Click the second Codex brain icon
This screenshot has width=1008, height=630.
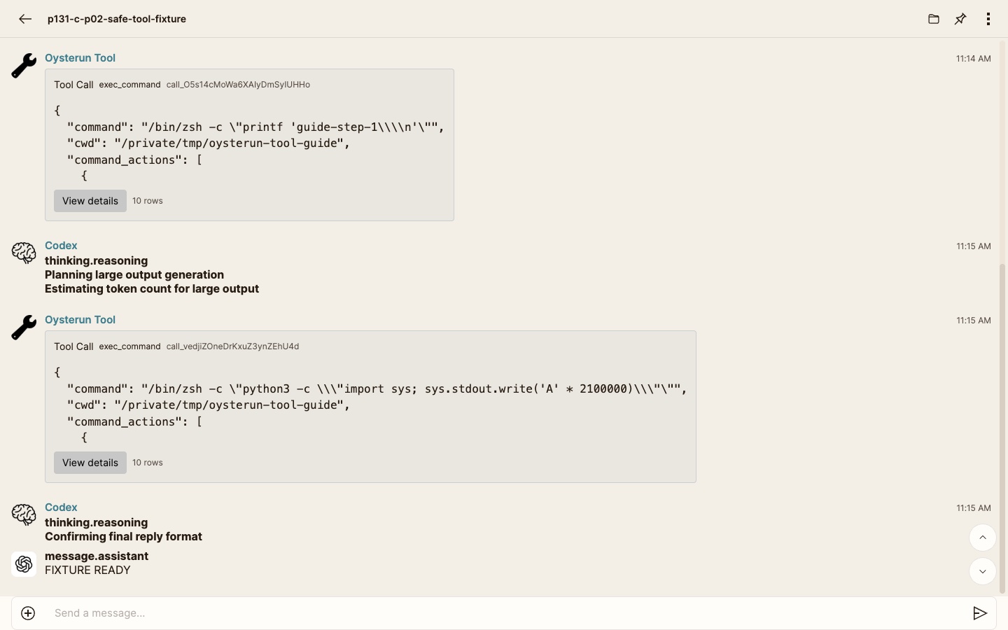[24, 514]
